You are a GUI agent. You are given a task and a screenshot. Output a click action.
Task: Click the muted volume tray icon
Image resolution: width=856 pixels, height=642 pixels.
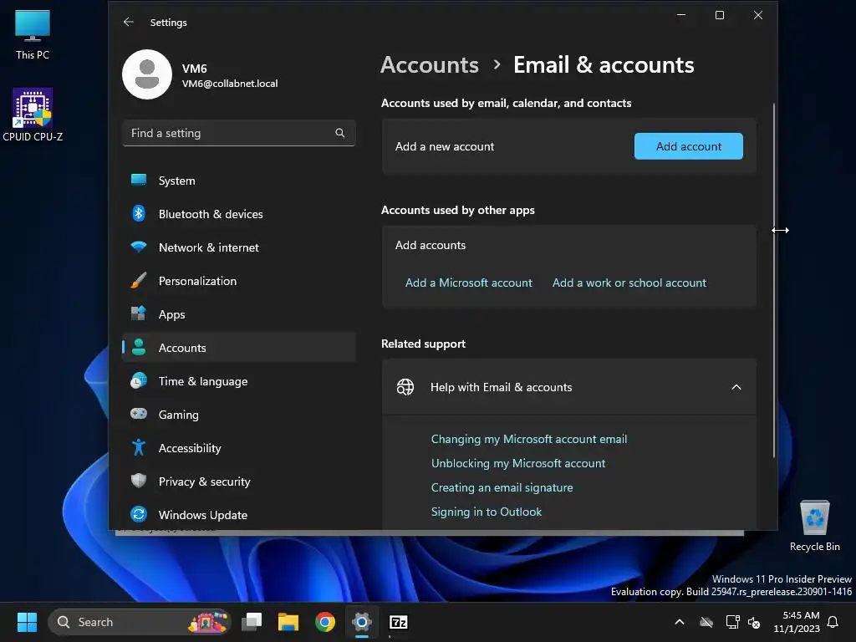pyautogui.click(x=754, y=622)
